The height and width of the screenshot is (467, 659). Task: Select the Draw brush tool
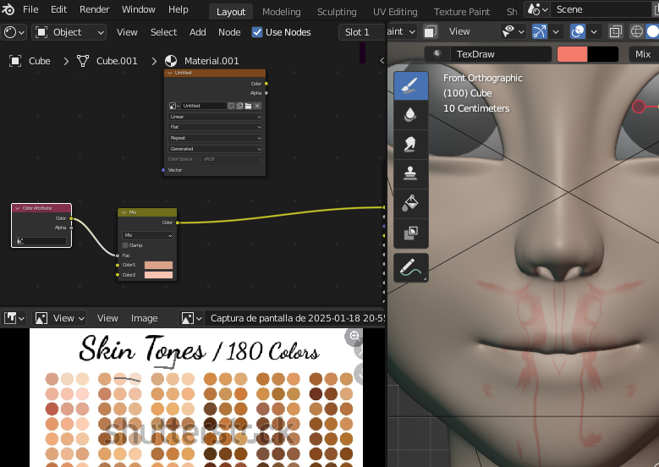click(x=410, y=85)
